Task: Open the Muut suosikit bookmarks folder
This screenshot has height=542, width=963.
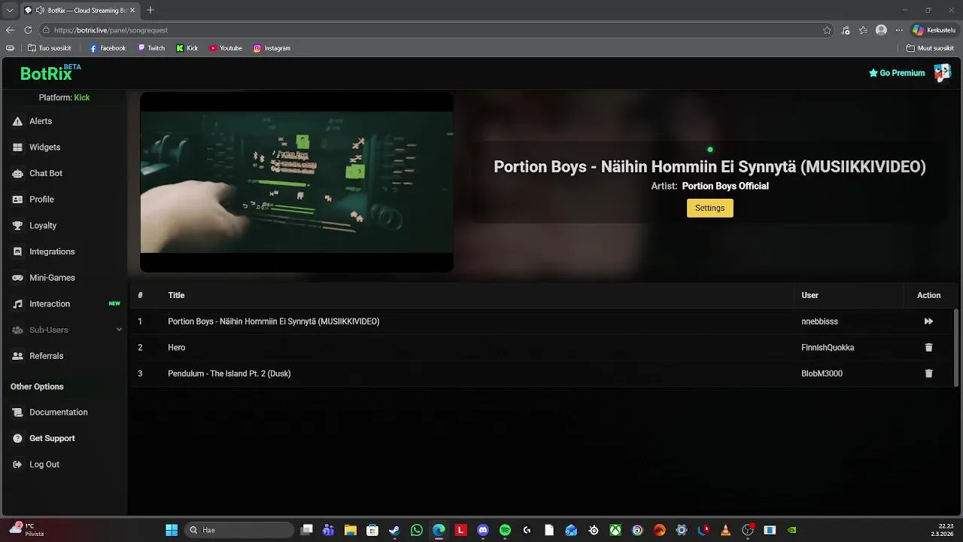Action: (x=930, y=48)
